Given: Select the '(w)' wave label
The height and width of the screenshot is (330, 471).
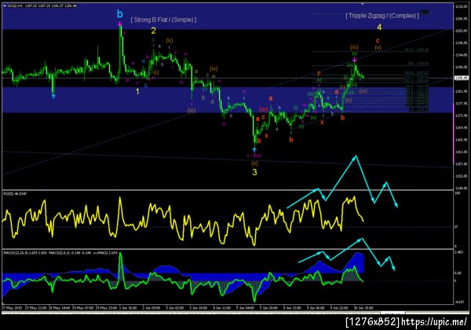Looking at the screenshot, I should [264, 109].
